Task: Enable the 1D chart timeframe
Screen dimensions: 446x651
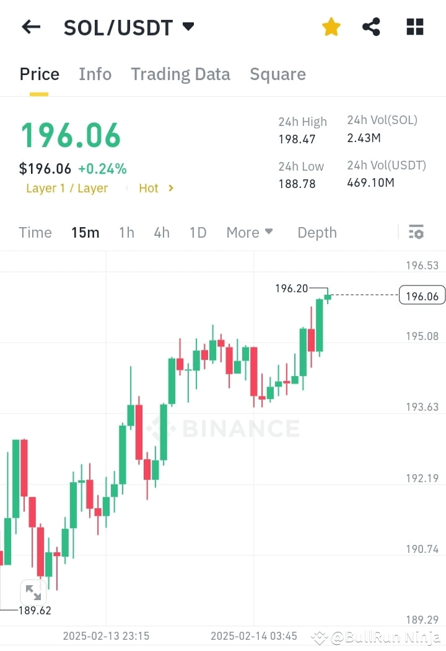Action: [198, 232]
